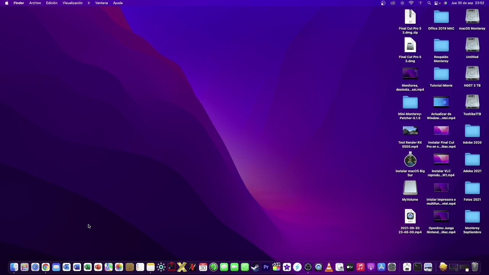The width and height of the screenshot is (489, 275).
Task: Open the Calendar app showing 30
Action: pyautogui.click(x=203, y=267)
